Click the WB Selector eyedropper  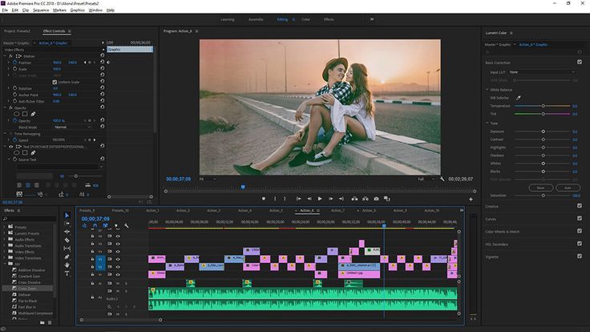(x=518, y=97)
